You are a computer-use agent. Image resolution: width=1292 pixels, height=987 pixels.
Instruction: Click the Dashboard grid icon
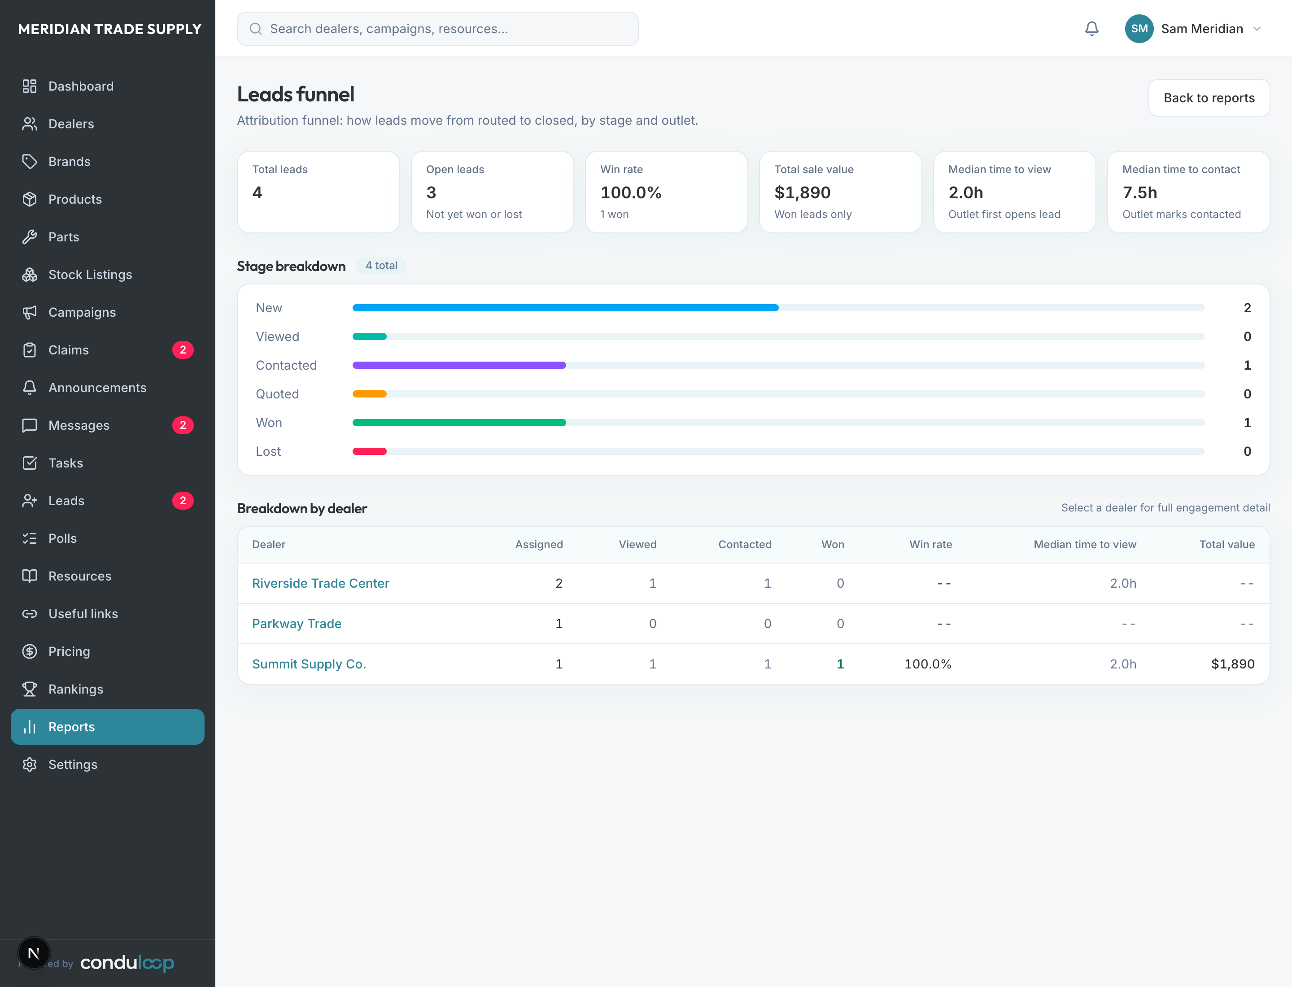[29, 86]
